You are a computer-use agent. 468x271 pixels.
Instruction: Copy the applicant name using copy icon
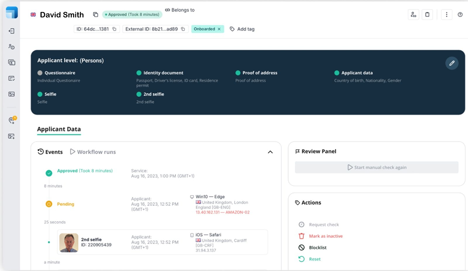click(x=95, y=15)
